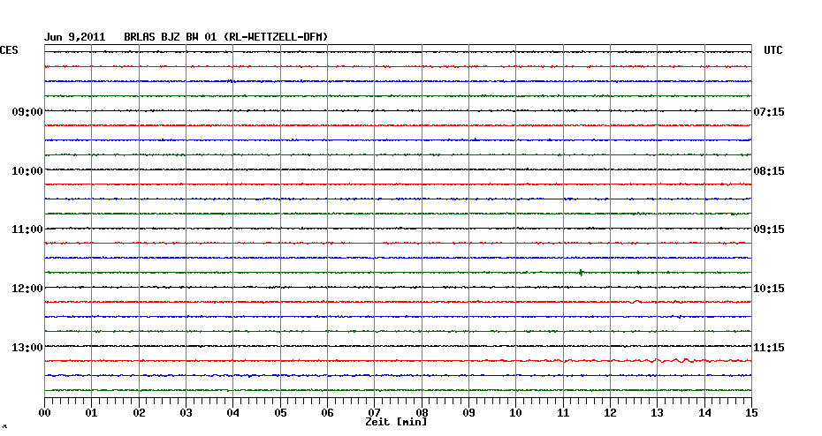Viewport: 822px width, 436px height.
Task: Select the 09:15 UTC label on right
Action: point(768,229)
